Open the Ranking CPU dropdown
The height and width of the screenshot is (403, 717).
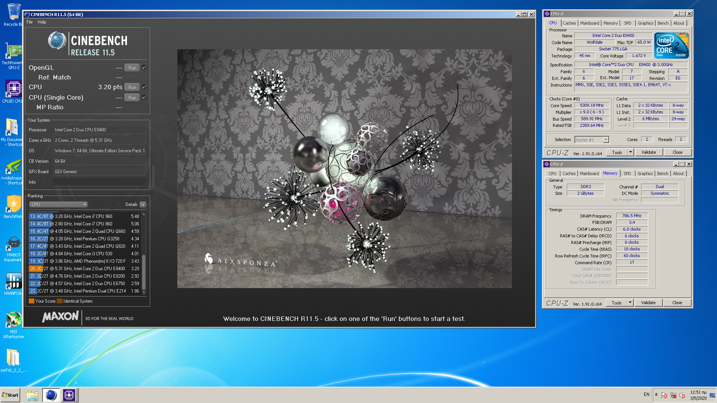[x=59, y=204]
